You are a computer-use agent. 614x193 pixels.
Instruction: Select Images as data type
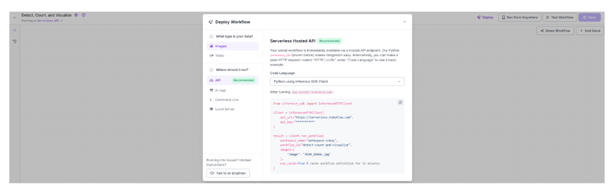pyautogui.click(x=233, y=46)
